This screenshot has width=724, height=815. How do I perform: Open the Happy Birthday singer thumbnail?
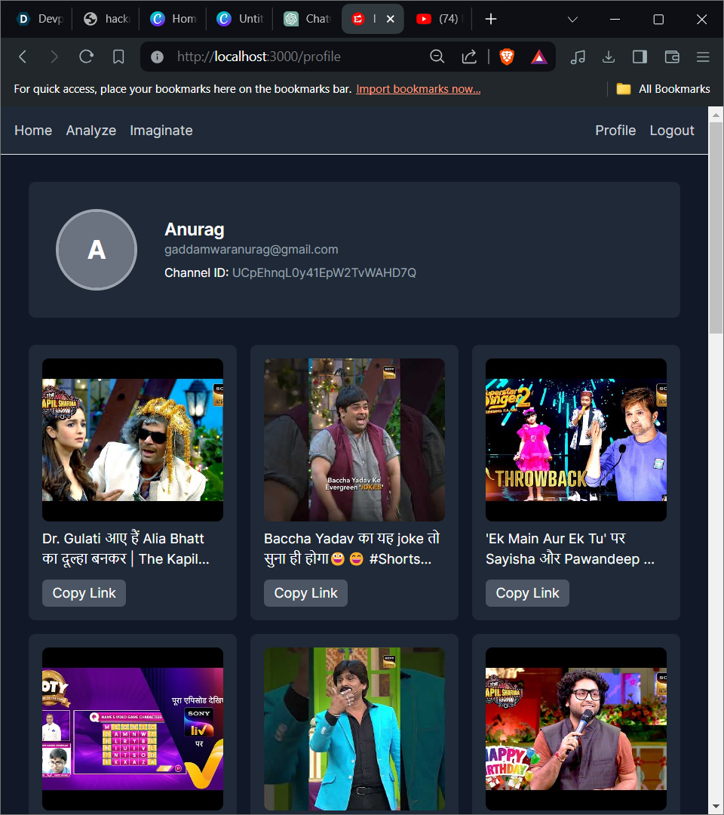click(576, 729)
